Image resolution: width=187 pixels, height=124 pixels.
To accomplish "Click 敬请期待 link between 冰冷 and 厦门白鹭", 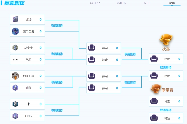I will tap(57, 26).
